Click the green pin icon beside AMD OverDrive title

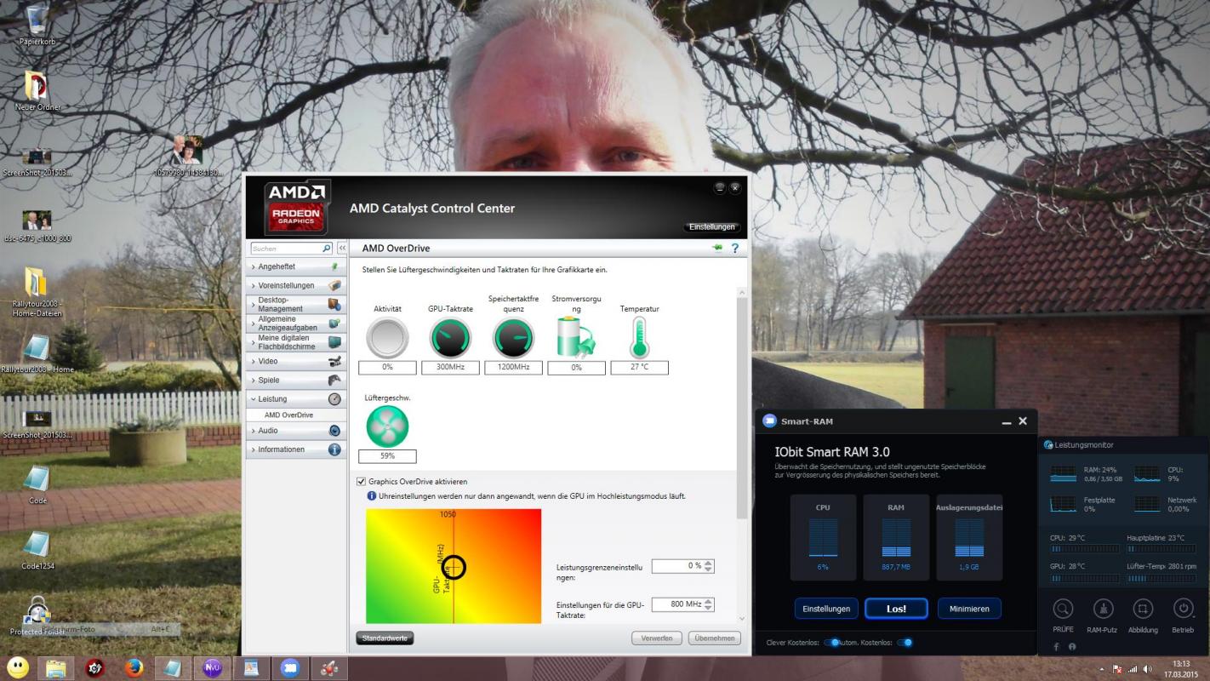[x=717, y=248]
